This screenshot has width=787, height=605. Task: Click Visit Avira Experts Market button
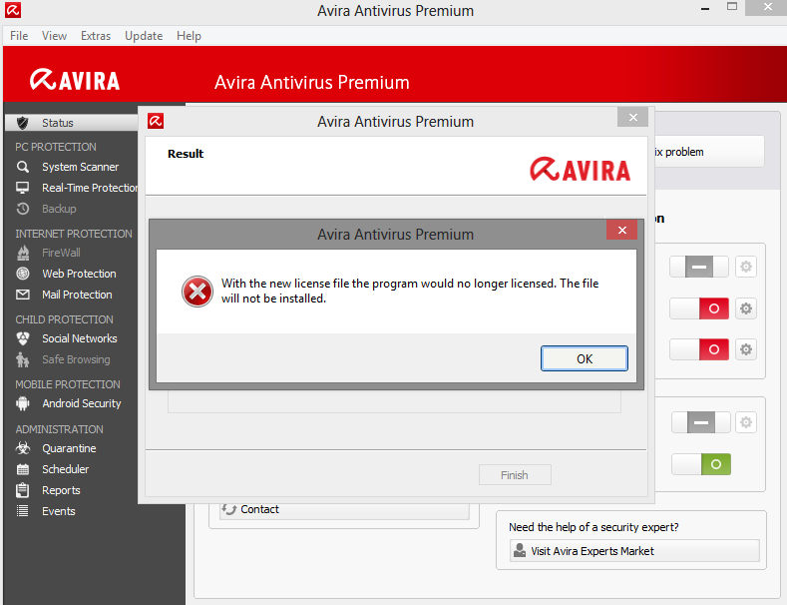[634, 551]
